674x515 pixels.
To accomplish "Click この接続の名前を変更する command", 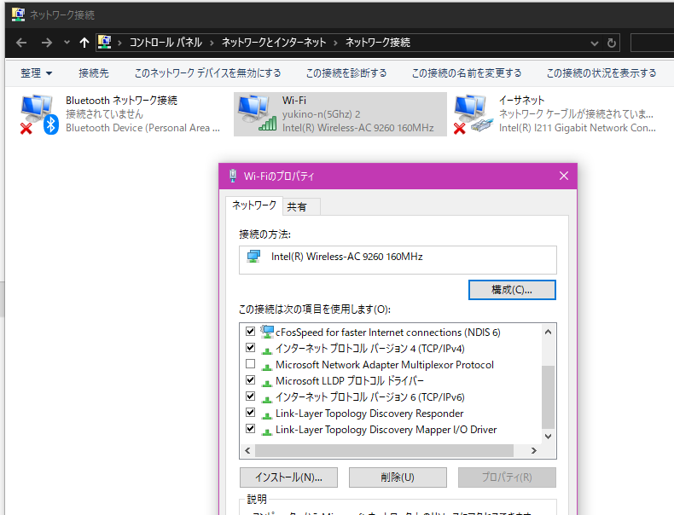I will pos(467,73).
